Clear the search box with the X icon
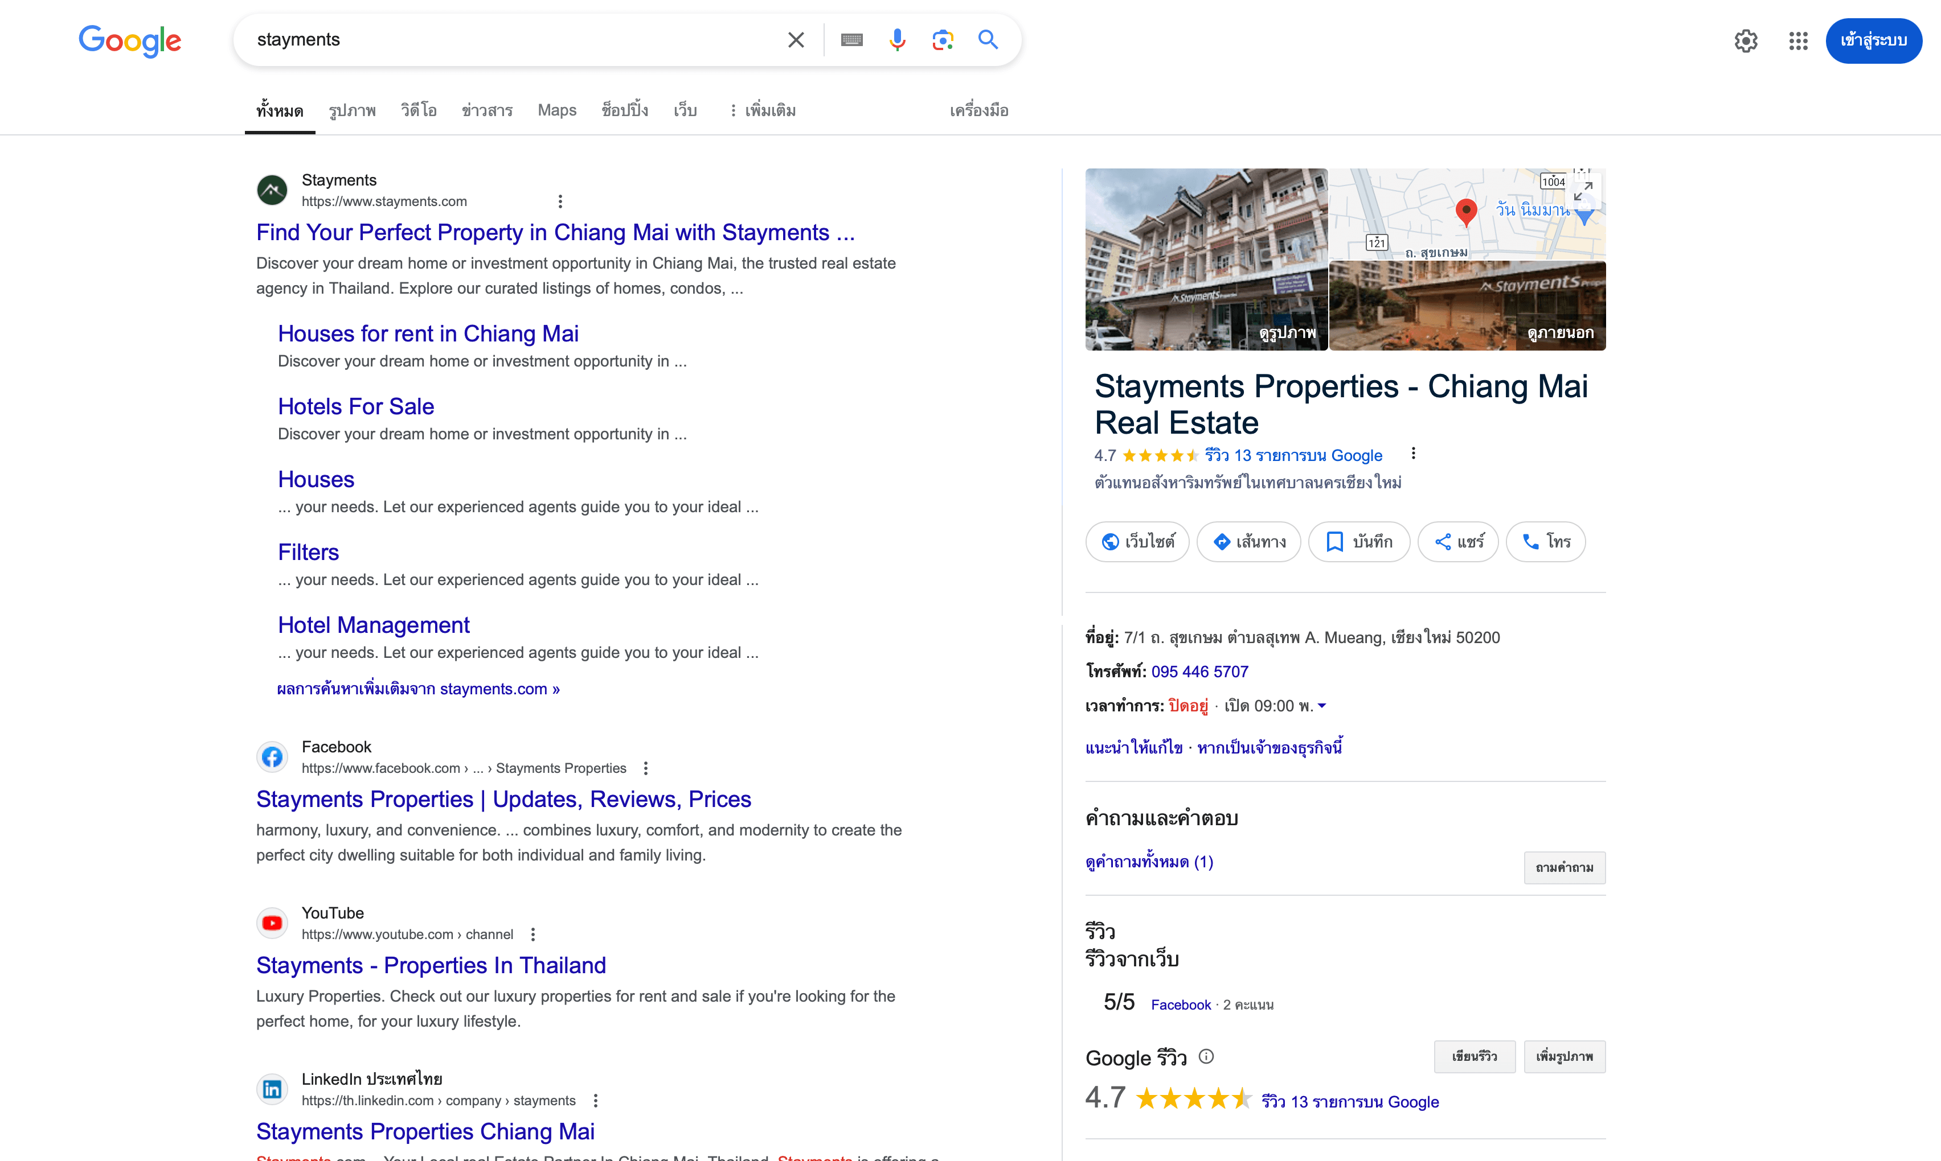 [x=796, y=40]
